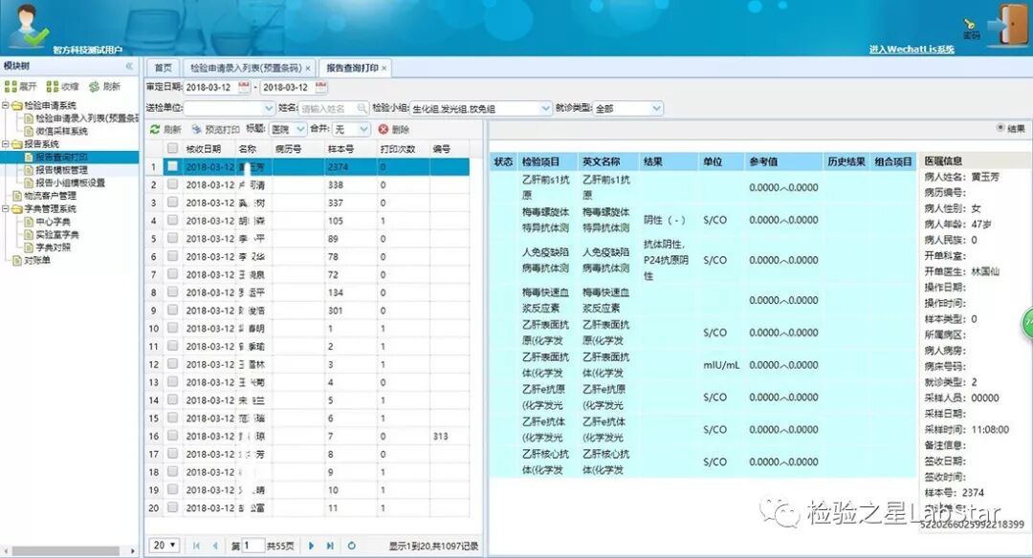Click the red 删除 delete icon
This screenshot has height=558, width=1033.
coord(384,129)
